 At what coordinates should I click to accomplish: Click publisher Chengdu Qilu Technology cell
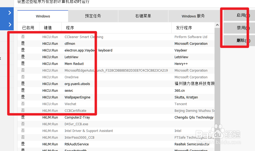click(194, 117)
